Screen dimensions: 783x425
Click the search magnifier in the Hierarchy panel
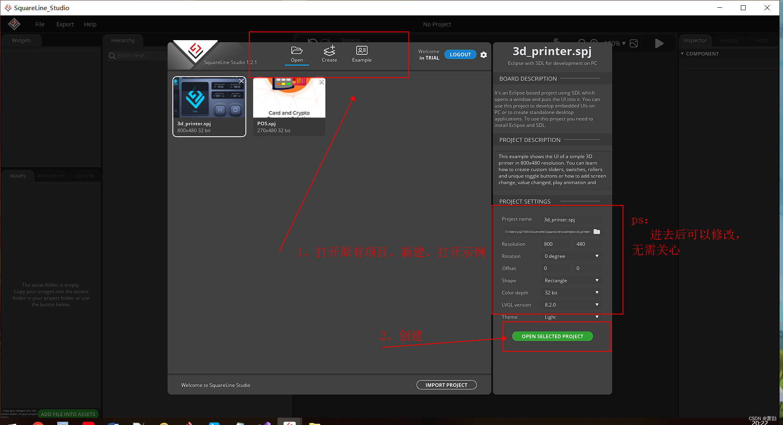point(112,56)
